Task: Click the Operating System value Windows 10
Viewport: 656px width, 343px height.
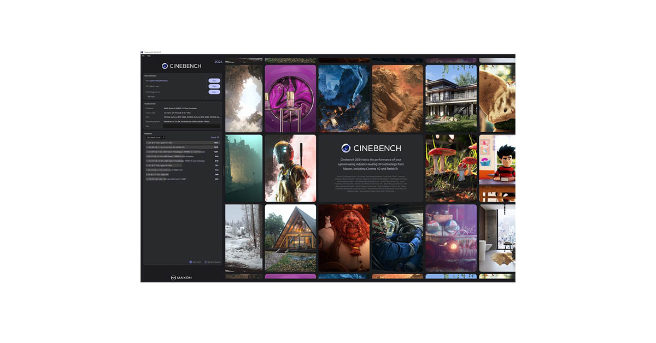Action: coord(186,121)
